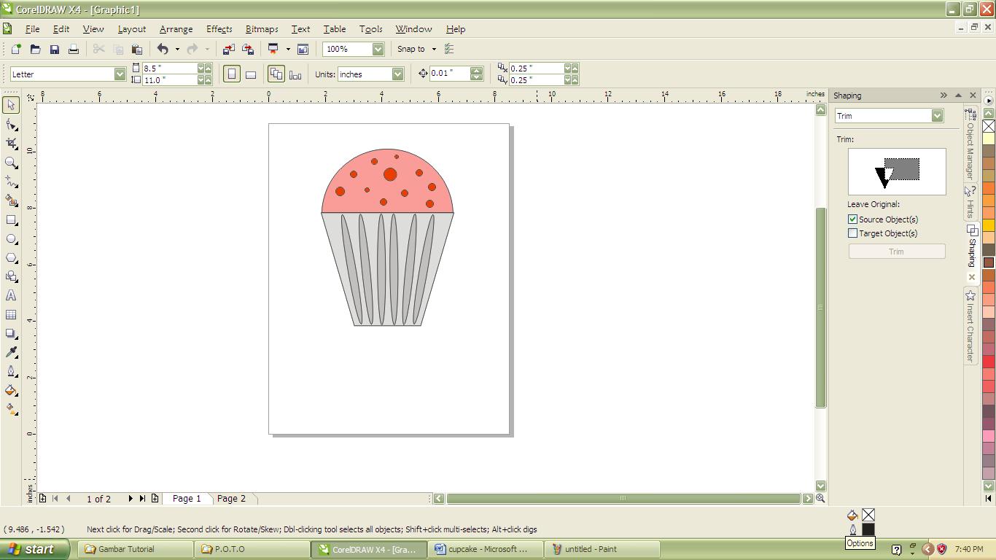Click the cupcake Microsoft document in the taskbar
This screenshot has height=560, width=996.
pyautogui.click(x=485, y=549)
